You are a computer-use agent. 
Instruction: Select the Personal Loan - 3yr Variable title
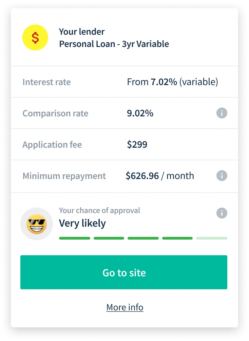tap(114, 44)
